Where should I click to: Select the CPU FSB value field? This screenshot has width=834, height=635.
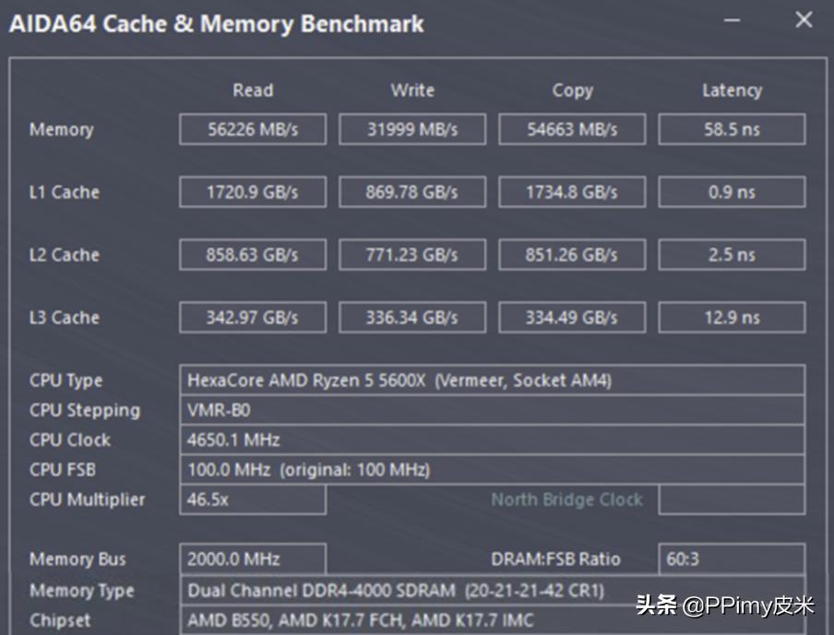492,470
